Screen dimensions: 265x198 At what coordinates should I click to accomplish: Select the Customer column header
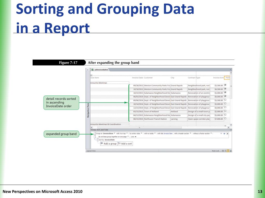coord(148,78)
